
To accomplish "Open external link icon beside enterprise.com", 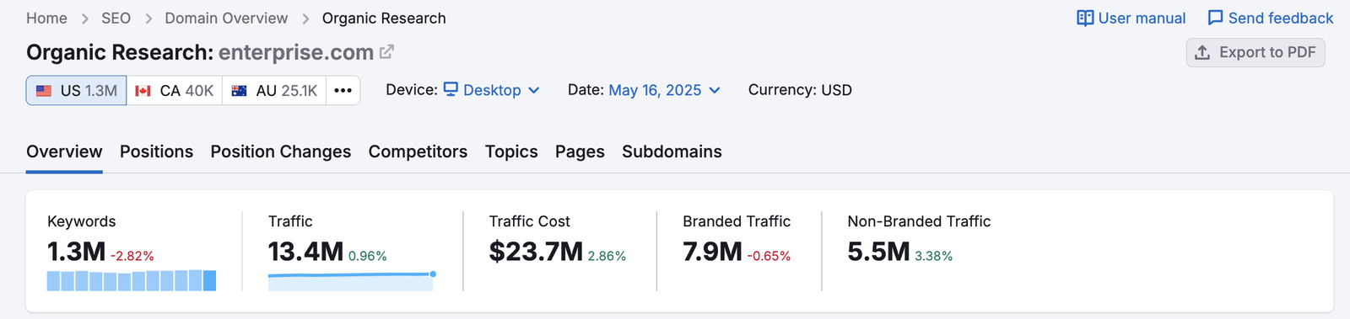I will pyautogui.click(x=386, y=52).
